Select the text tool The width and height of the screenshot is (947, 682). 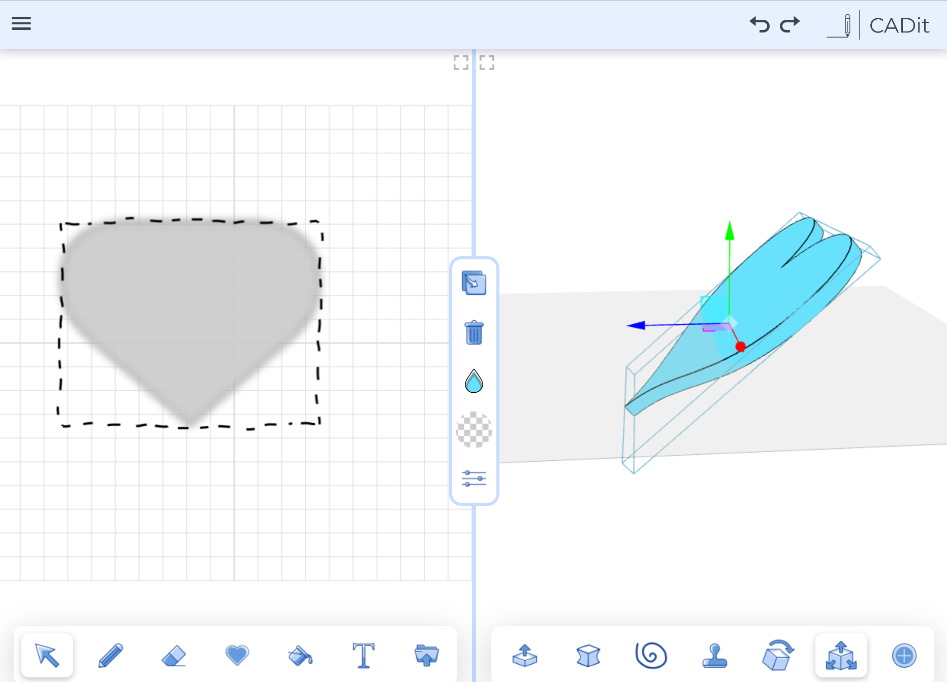[363, 655]
